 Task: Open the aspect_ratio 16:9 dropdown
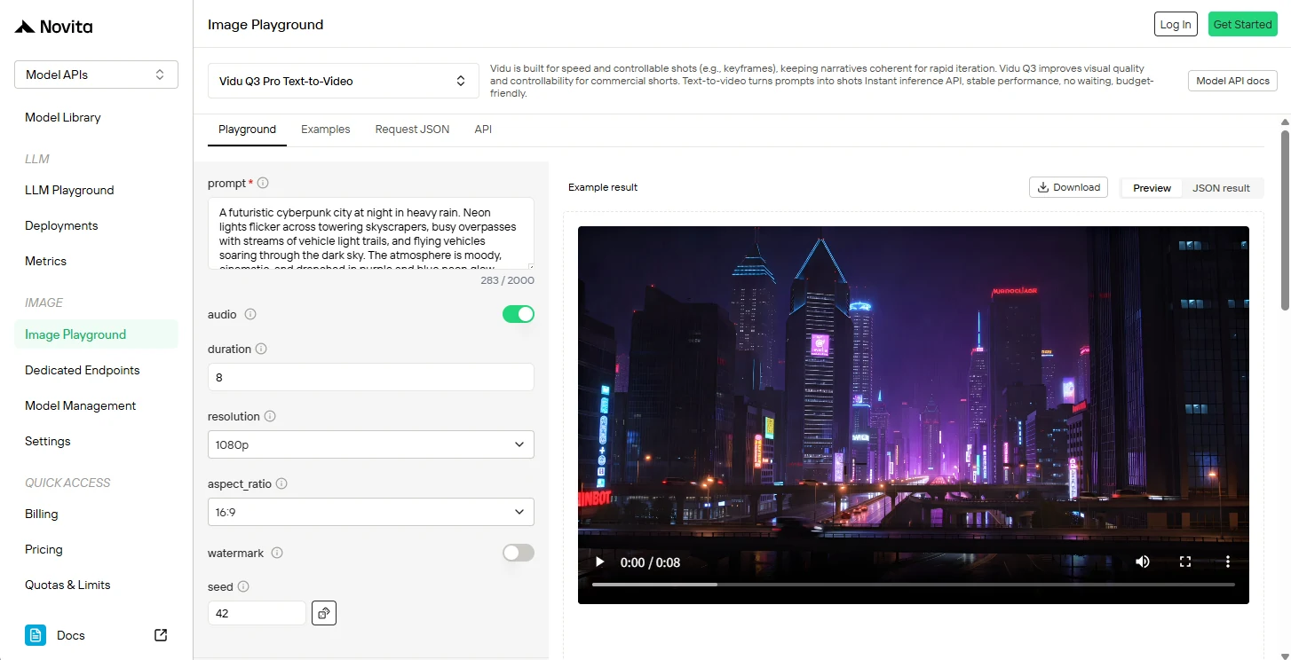[371, 512]
